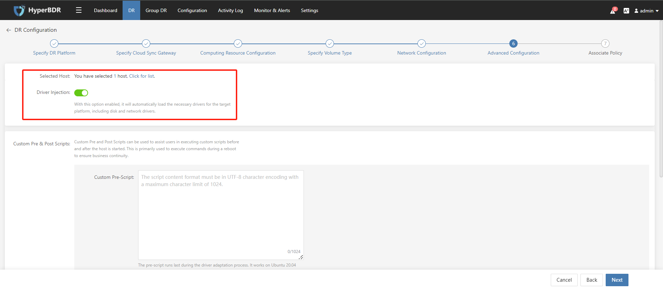
Task: Go back using the DR Configuration arrow
Action: (x=9, y=30)
